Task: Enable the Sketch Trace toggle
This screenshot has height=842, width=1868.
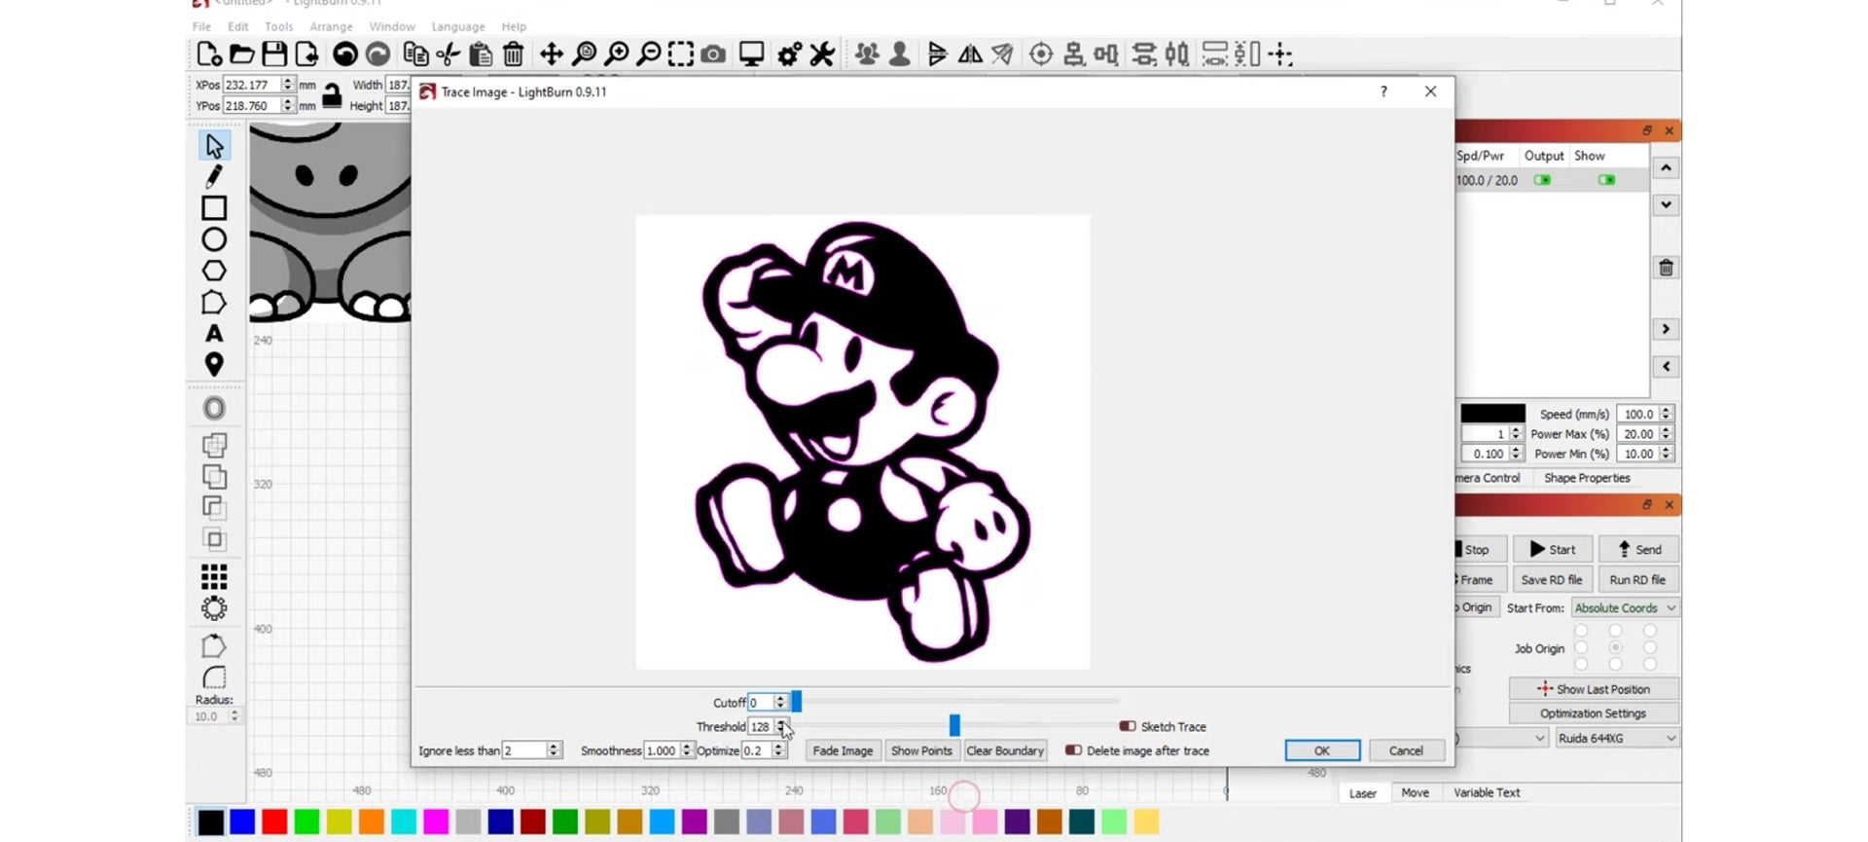Action: coord(1128,726)
